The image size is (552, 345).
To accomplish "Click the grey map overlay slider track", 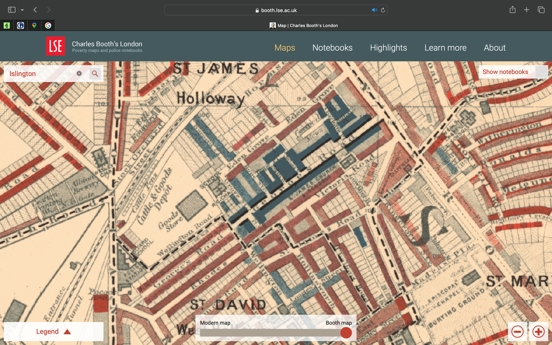I will (x=270, y=333).
